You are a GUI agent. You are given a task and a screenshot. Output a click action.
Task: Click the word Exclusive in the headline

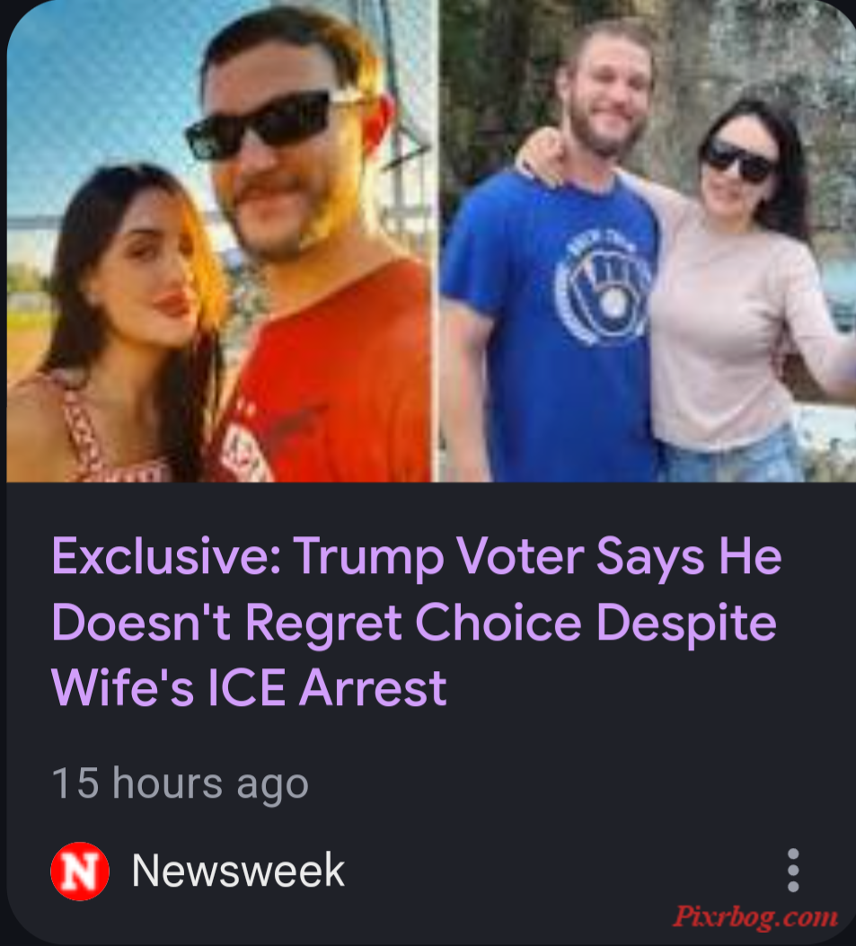pos(167,556)
